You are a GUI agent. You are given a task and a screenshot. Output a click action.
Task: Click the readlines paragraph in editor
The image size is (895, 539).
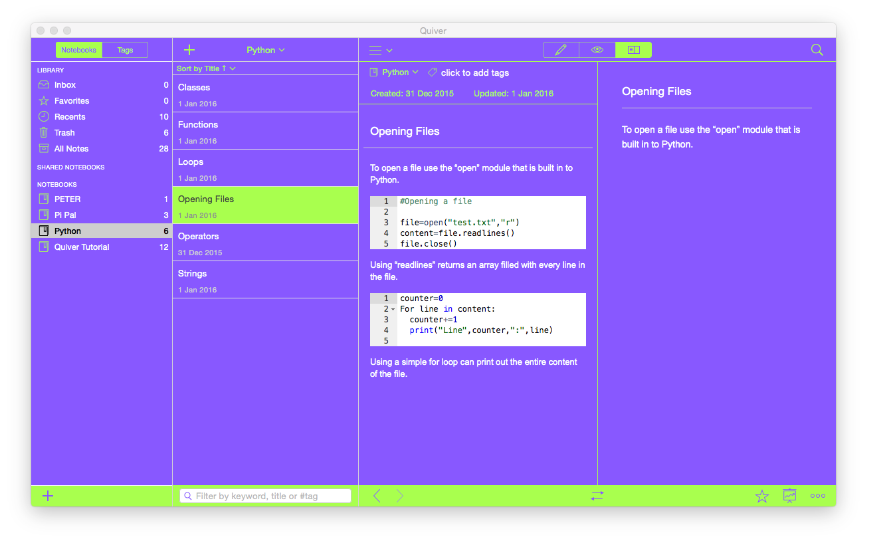tap(478, 270)
